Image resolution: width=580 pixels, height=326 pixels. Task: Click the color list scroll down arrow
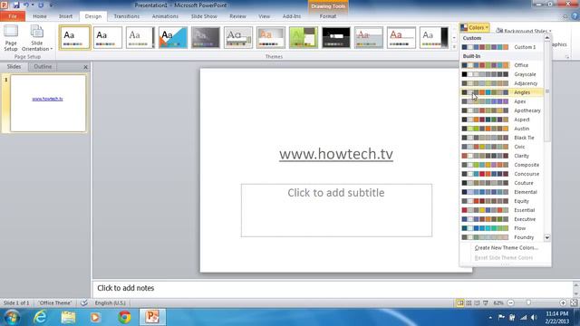547,237
